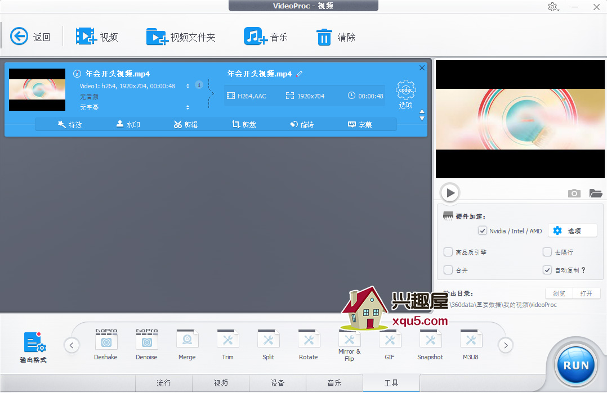
Task: Enable the 高品质引擎 checkbox
Action: coord(448,252)
